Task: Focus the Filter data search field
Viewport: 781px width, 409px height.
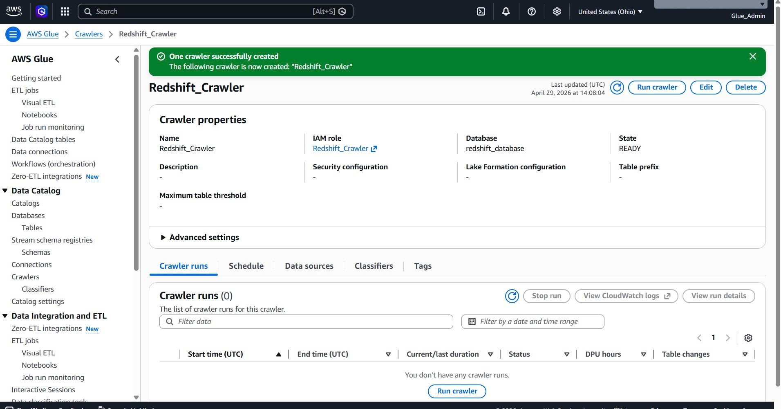Action: click(306, 321)
